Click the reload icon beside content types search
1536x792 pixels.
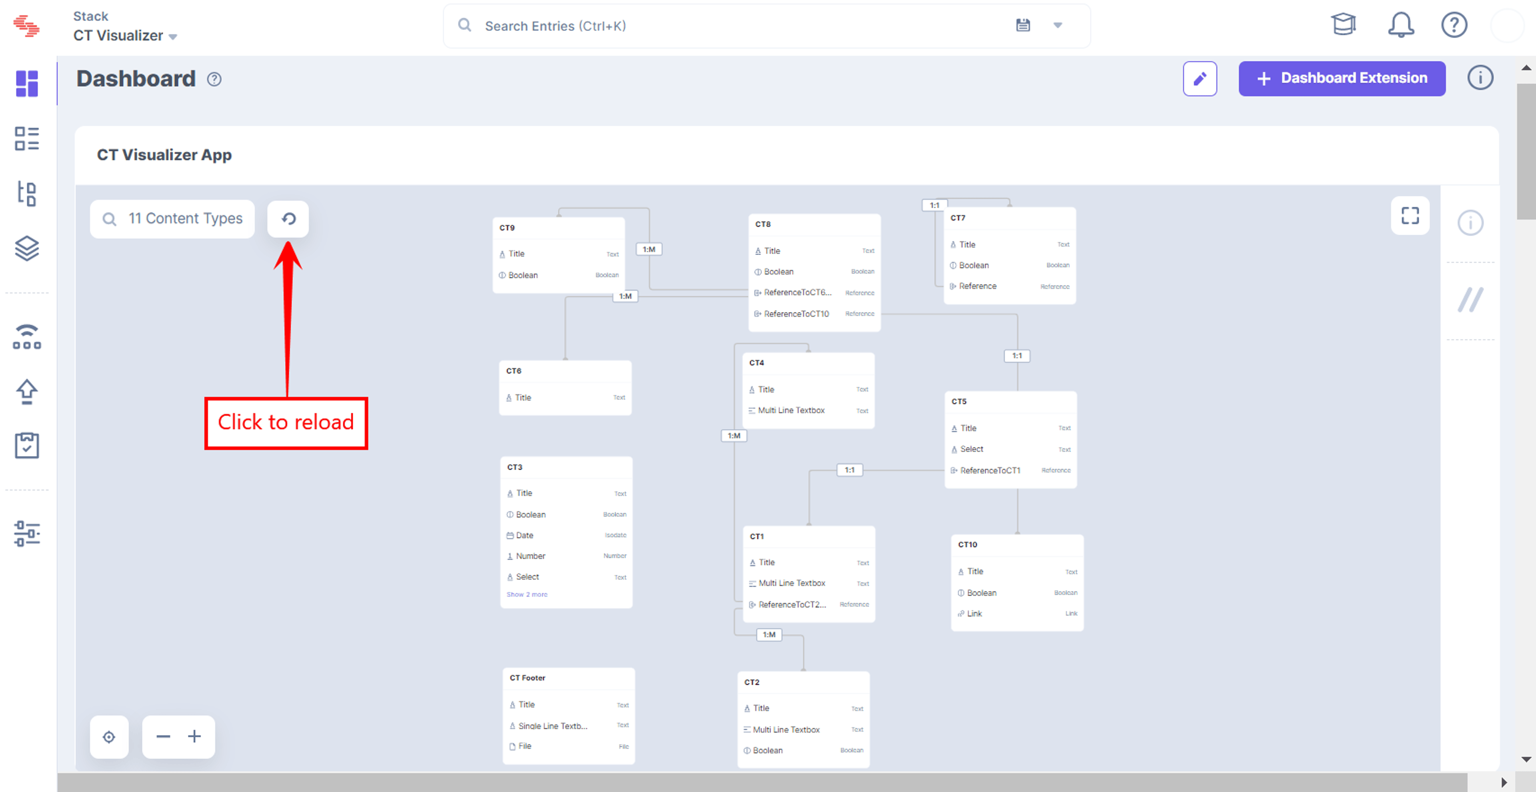point(288,219)
